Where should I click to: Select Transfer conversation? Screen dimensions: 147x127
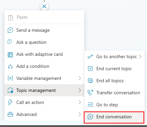[x=118, y=93]
